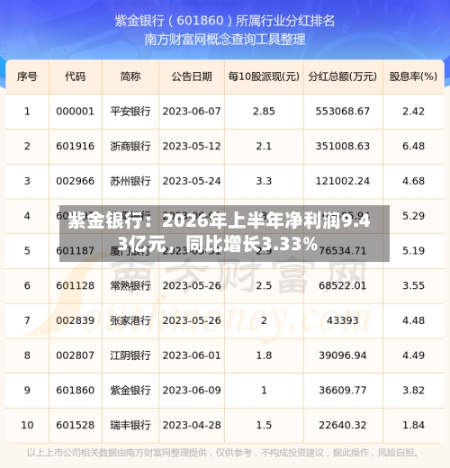Click stock code 002807
Screen dimensions: 450x468
76,355
